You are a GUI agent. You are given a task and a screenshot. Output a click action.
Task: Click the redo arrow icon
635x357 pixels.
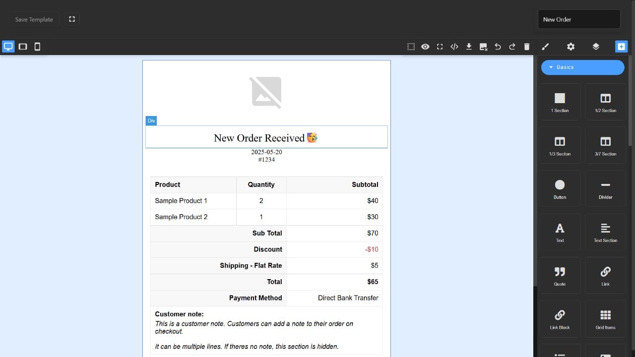coord(512,47)
